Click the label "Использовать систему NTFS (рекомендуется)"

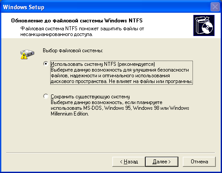coord(103,64)
